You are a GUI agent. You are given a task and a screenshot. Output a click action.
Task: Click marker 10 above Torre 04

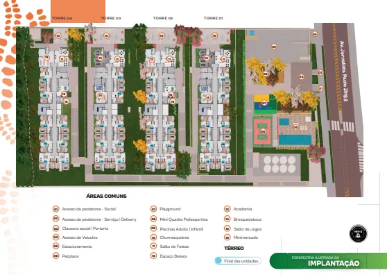(x=58, y=36)
